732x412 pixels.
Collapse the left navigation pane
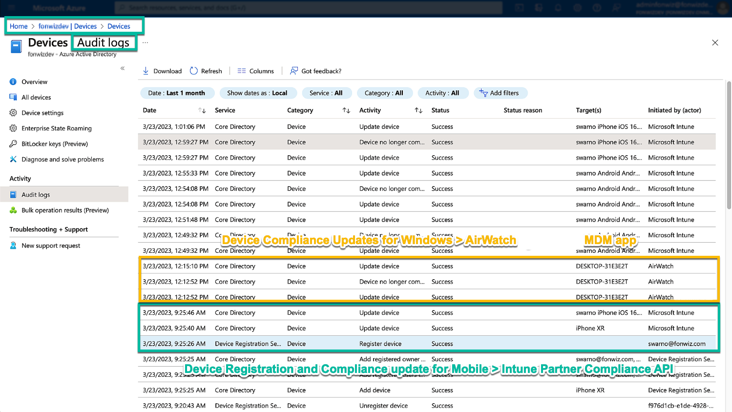(x=123, y=68)
